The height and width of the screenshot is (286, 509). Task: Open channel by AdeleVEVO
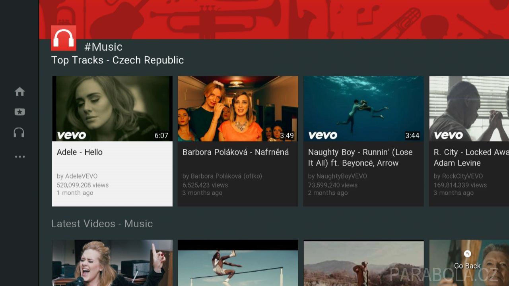(x=77, y=176)
